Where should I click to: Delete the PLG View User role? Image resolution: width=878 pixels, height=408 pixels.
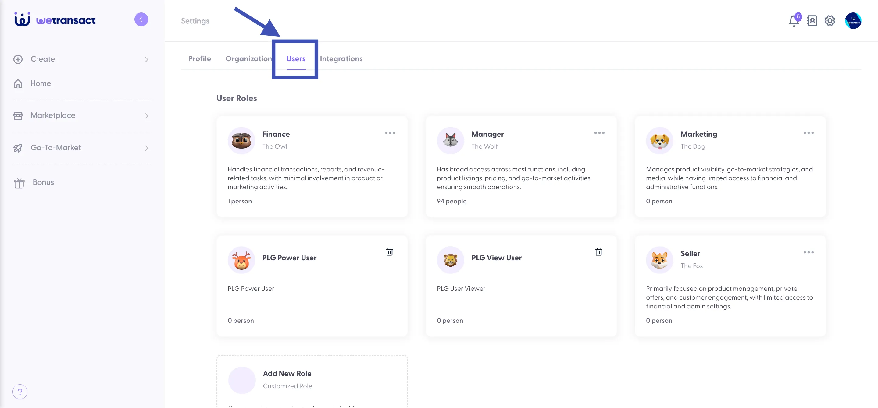(598, 252)
